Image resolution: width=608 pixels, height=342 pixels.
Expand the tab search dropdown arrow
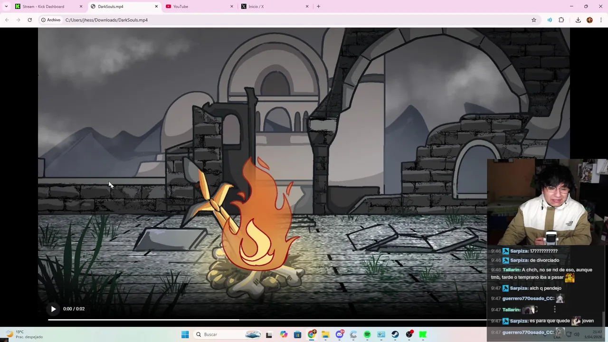coord(6,7)
